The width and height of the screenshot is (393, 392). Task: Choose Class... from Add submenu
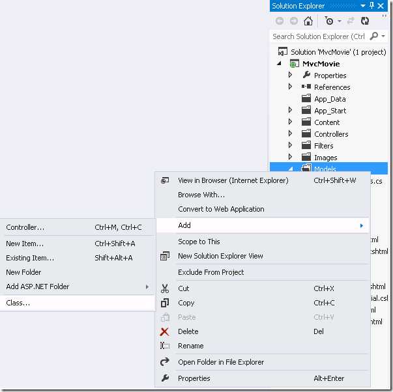coord(77,303)
